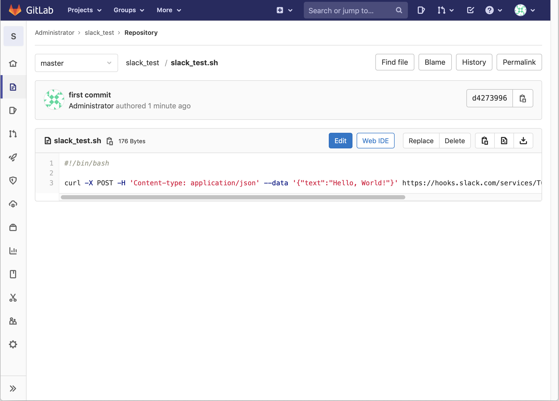Click the Replace button
559x401 pixels.
[421, 141]
